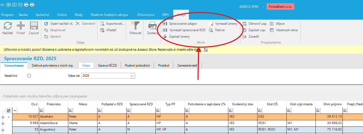Viewport: 363px width, 134px height.
Task: Open Zostavy print preview icon
Action: 153,26
